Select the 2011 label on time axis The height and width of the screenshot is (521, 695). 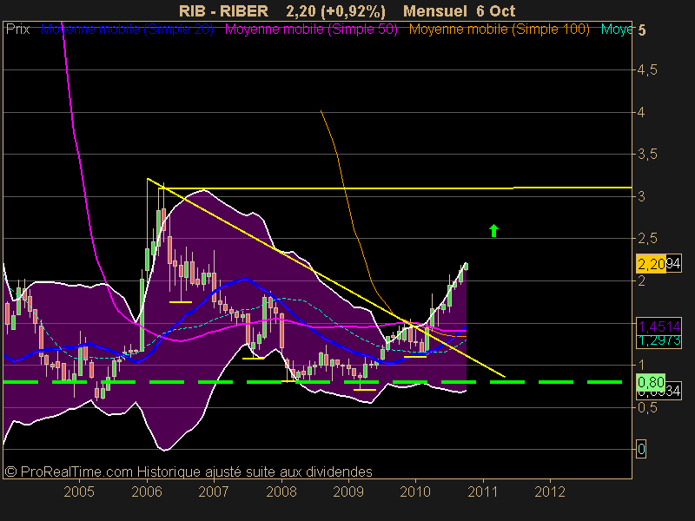point(483,491)
